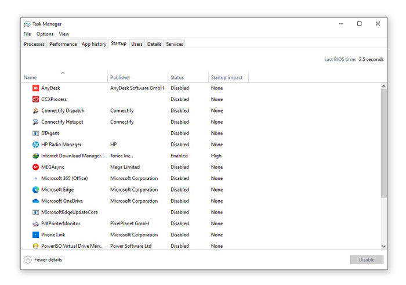406x285 pixels.
Task: Click the PowerISO Virtual Drive icon
Action: (35, 246)
